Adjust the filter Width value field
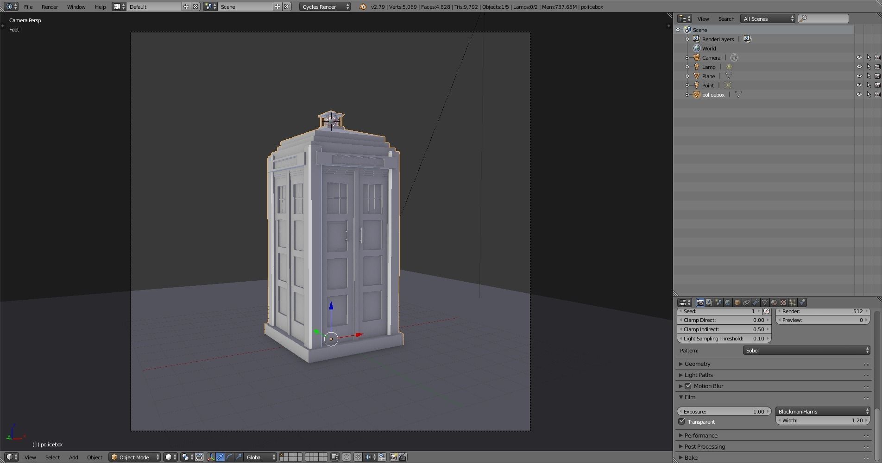The image size is (882, 463). (x=823, y=420)
